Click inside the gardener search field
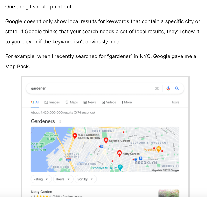Screen dimensions: 207x197 [x=90, y=88]
